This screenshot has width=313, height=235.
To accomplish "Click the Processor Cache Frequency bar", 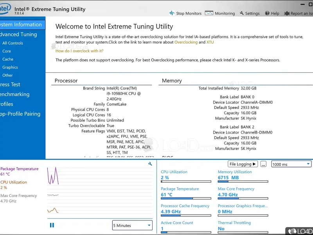I will coord(186,215).
